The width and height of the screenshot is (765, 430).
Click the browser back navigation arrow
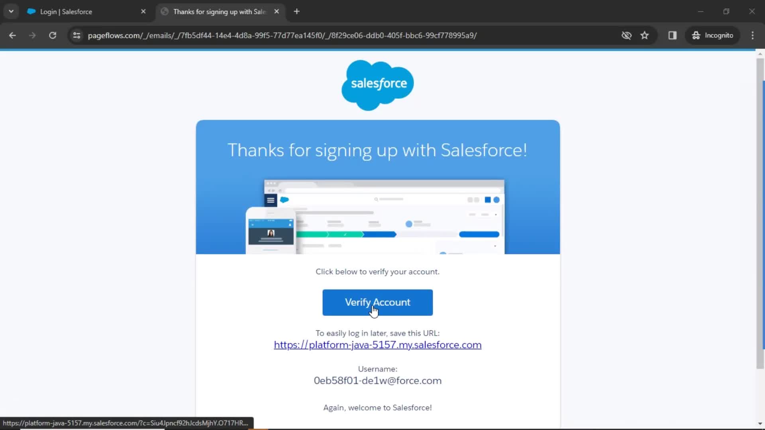pos(13,35)
